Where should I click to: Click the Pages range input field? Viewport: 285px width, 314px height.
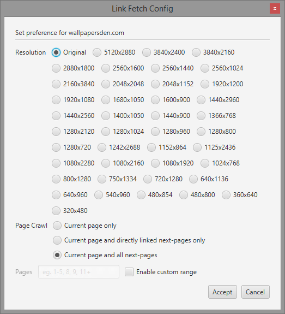79,272
